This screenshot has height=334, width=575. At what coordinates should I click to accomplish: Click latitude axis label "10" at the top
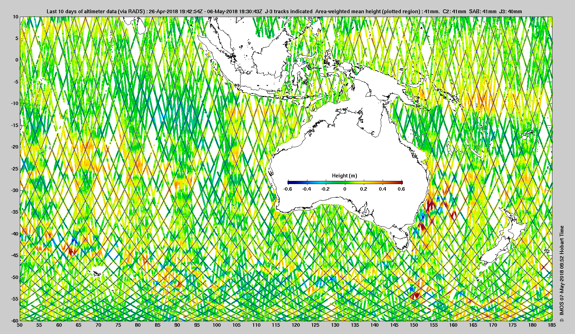point(16,17)
